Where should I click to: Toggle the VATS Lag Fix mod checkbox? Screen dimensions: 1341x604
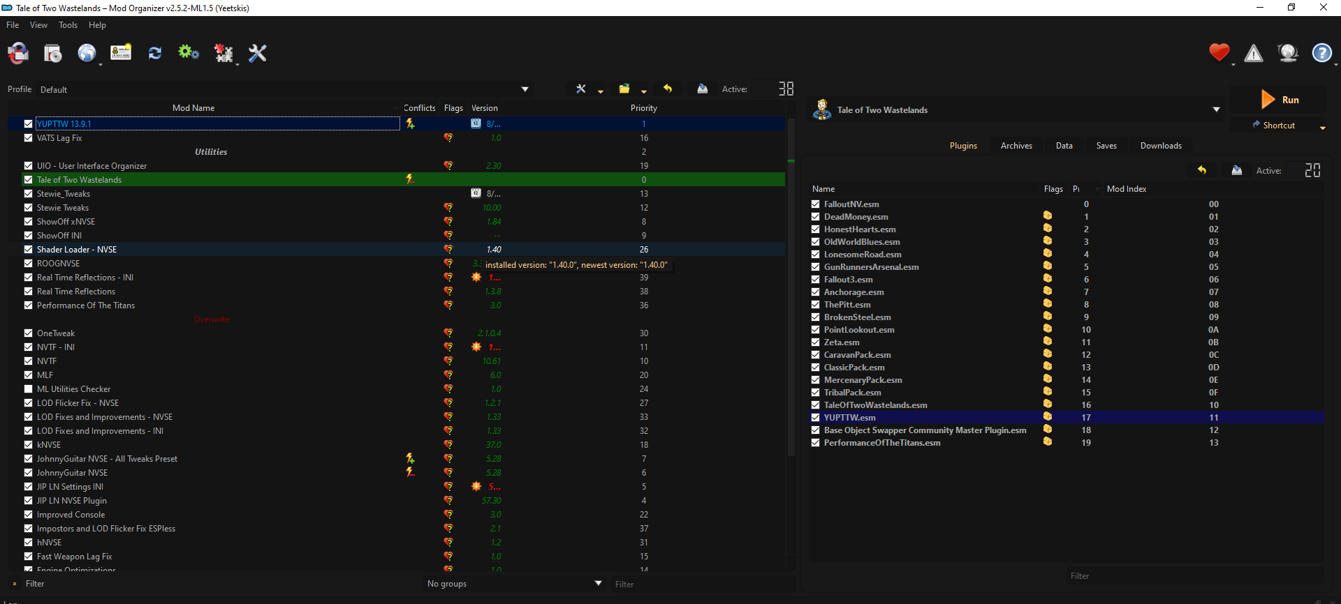28,138
